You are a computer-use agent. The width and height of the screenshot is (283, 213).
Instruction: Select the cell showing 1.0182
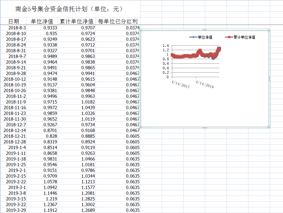(77, 102)
